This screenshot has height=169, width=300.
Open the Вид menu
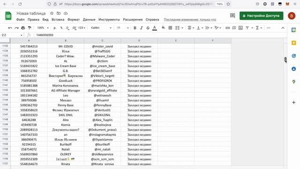pos(45,20)
